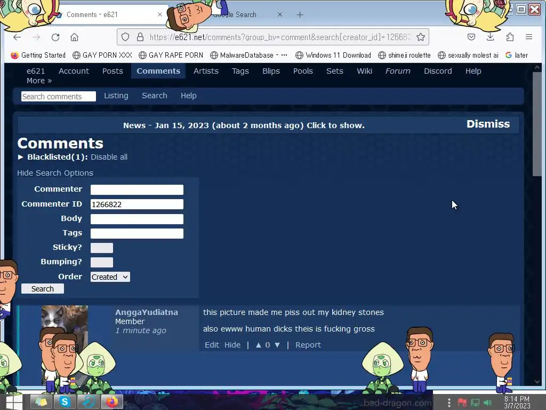Open Firefox from the taskbar

(x=112, y=402)
